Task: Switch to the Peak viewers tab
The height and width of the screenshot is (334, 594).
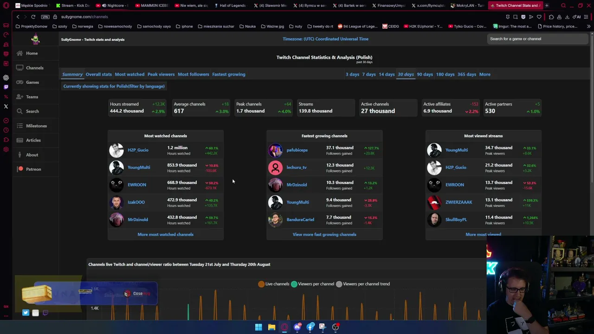Action: coord(161,74)
